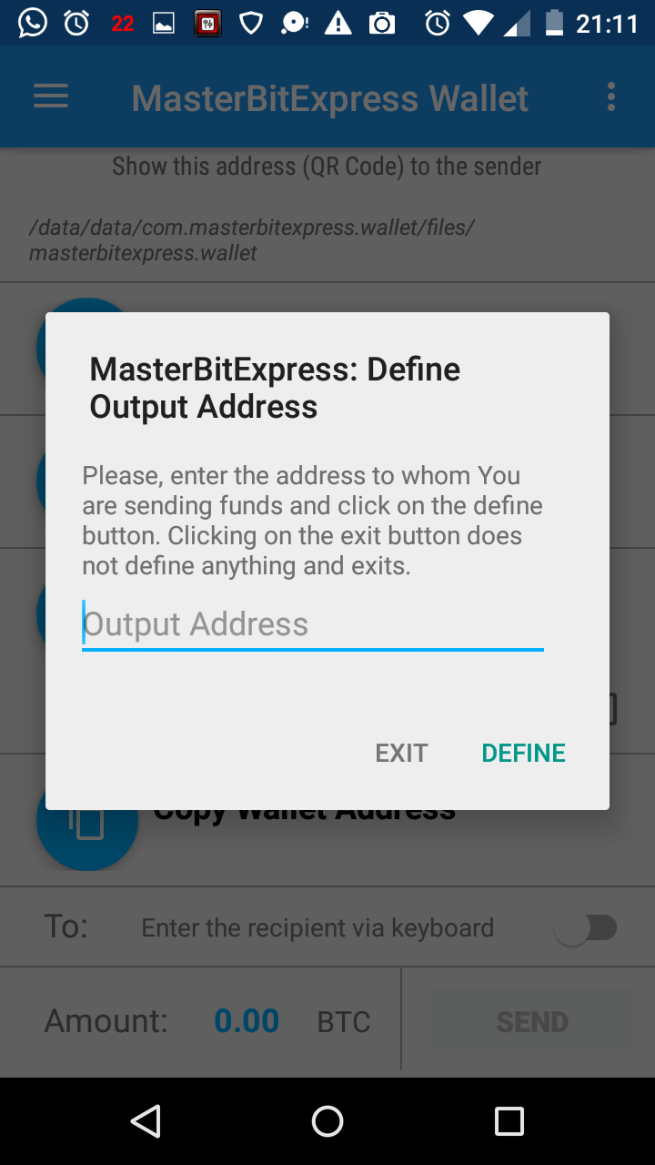Open recent apps with square button

click(509, 1121)
